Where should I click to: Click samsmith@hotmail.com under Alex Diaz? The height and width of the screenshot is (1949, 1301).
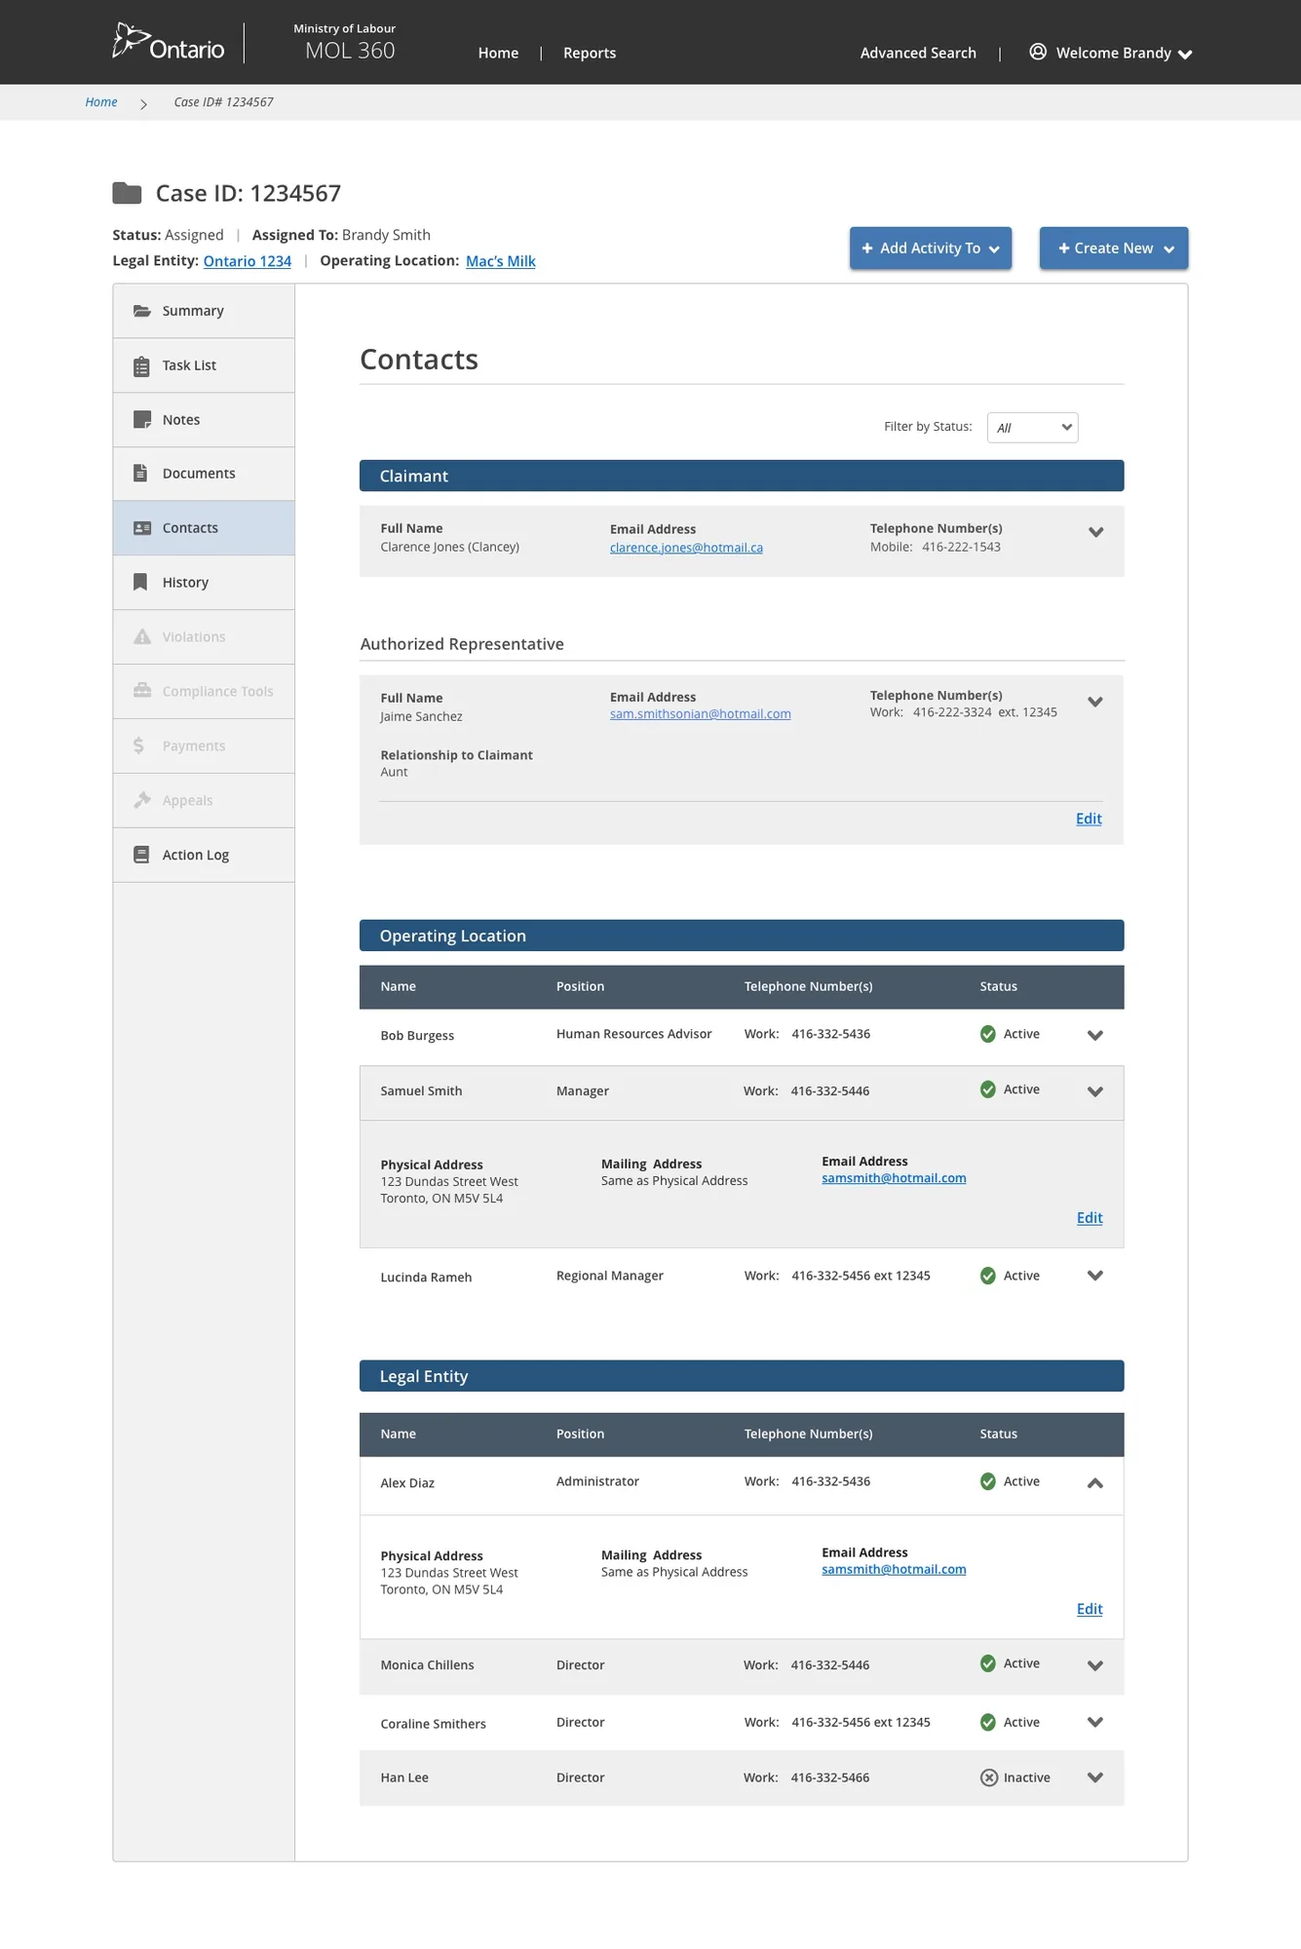(894, 1570)
